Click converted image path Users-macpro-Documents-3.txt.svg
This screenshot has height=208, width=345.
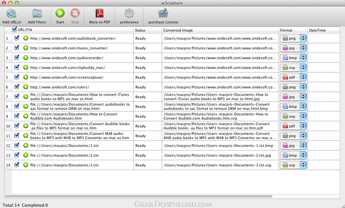218,165
